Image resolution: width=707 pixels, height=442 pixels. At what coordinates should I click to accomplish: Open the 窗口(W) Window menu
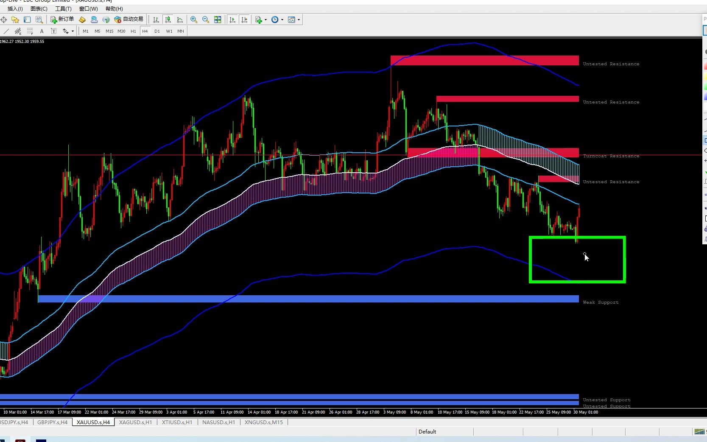[88, 8]
